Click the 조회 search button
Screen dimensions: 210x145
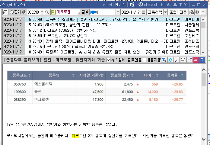(x=173, y=12)
